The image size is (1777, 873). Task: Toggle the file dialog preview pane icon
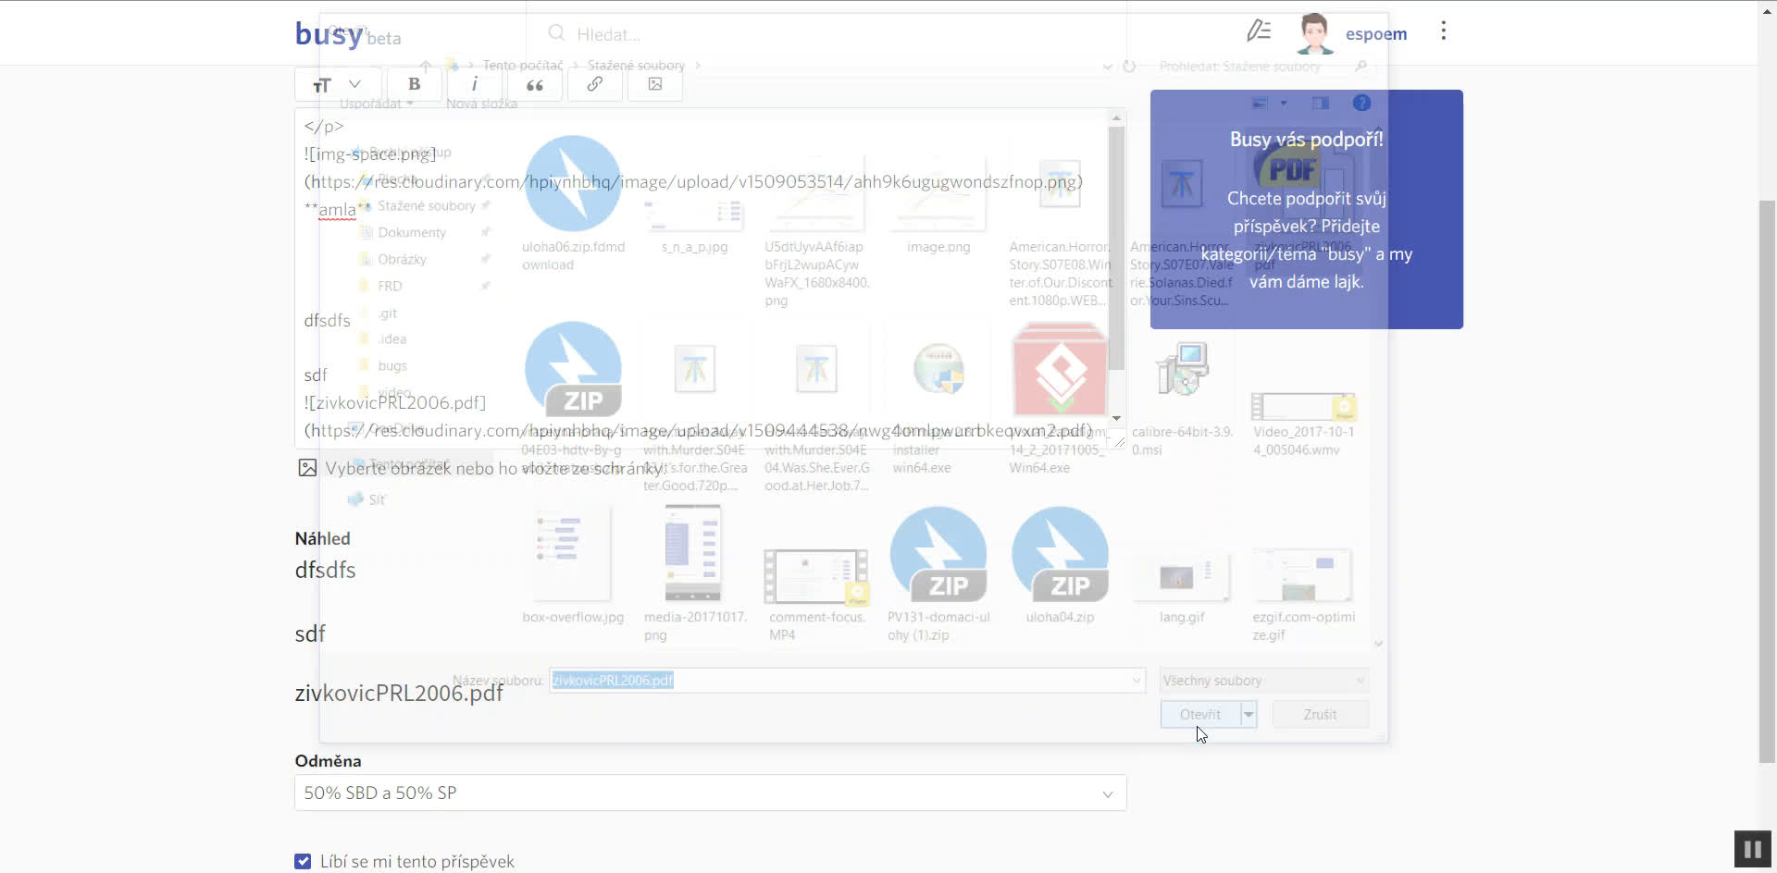(x=1321, y=103)
